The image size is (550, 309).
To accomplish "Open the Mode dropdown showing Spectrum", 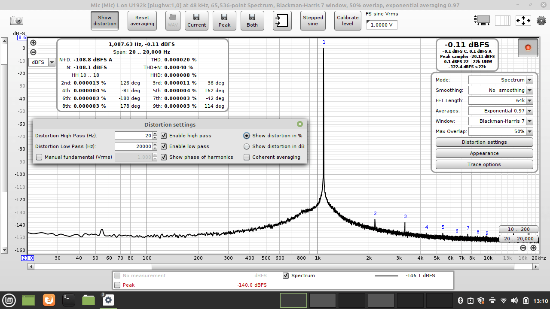I will [501, 80].
